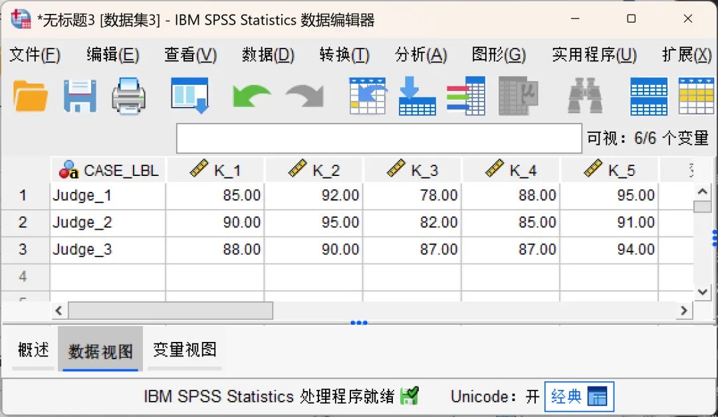Go to variable toolbar icon
The image size is (718, 417).
pos(417,96)
